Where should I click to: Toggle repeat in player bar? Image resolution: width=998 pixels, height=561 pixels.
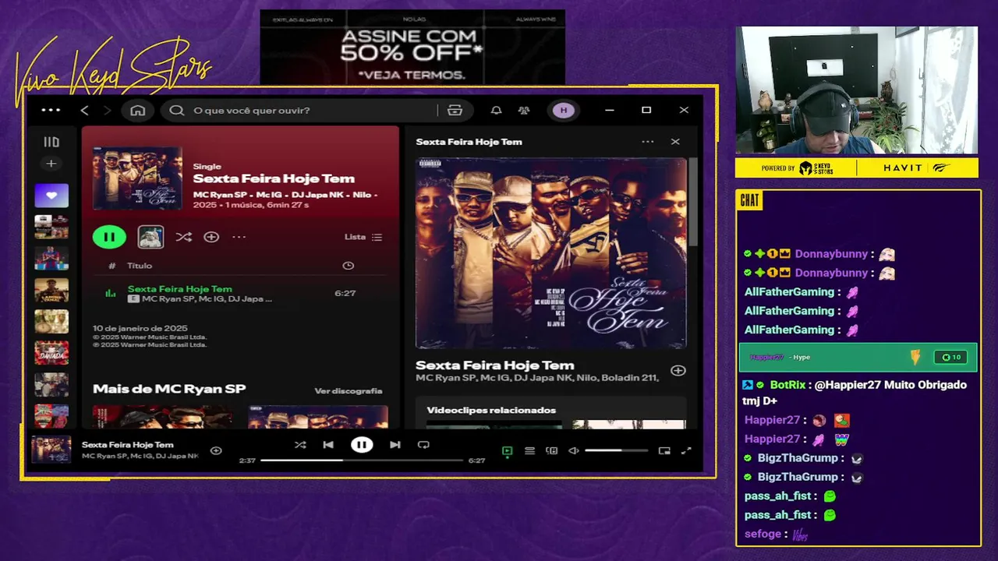(x=423, y=445)
